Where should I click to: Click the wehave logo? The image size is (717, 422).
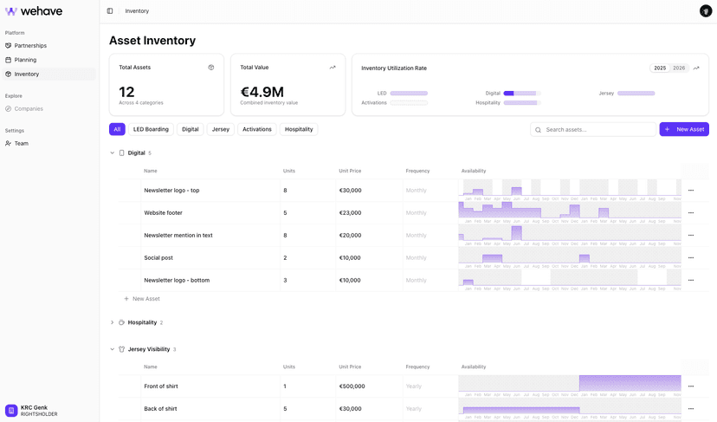pyautogui.click(x=35, y=11)
